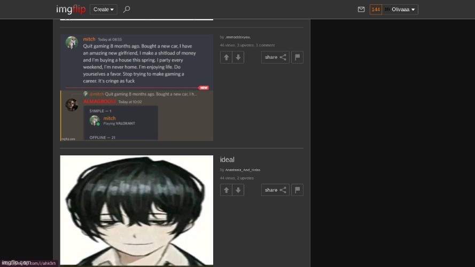Open the mail envelope icon
Viewport: 475px width, 267px height.
point(361,10)
